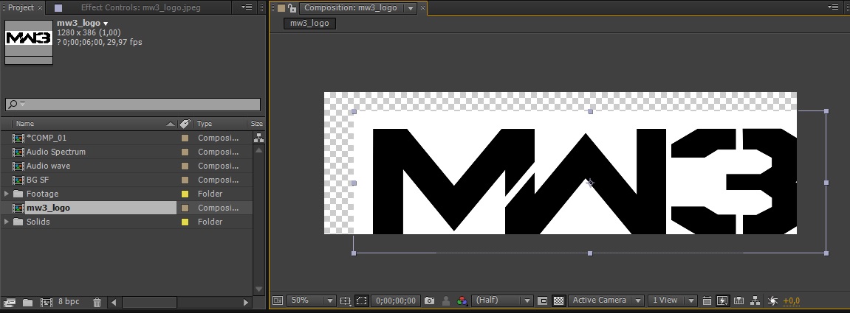Switch to Effect Controls: mw3_logo.jpeg tab

pos(141,7)
